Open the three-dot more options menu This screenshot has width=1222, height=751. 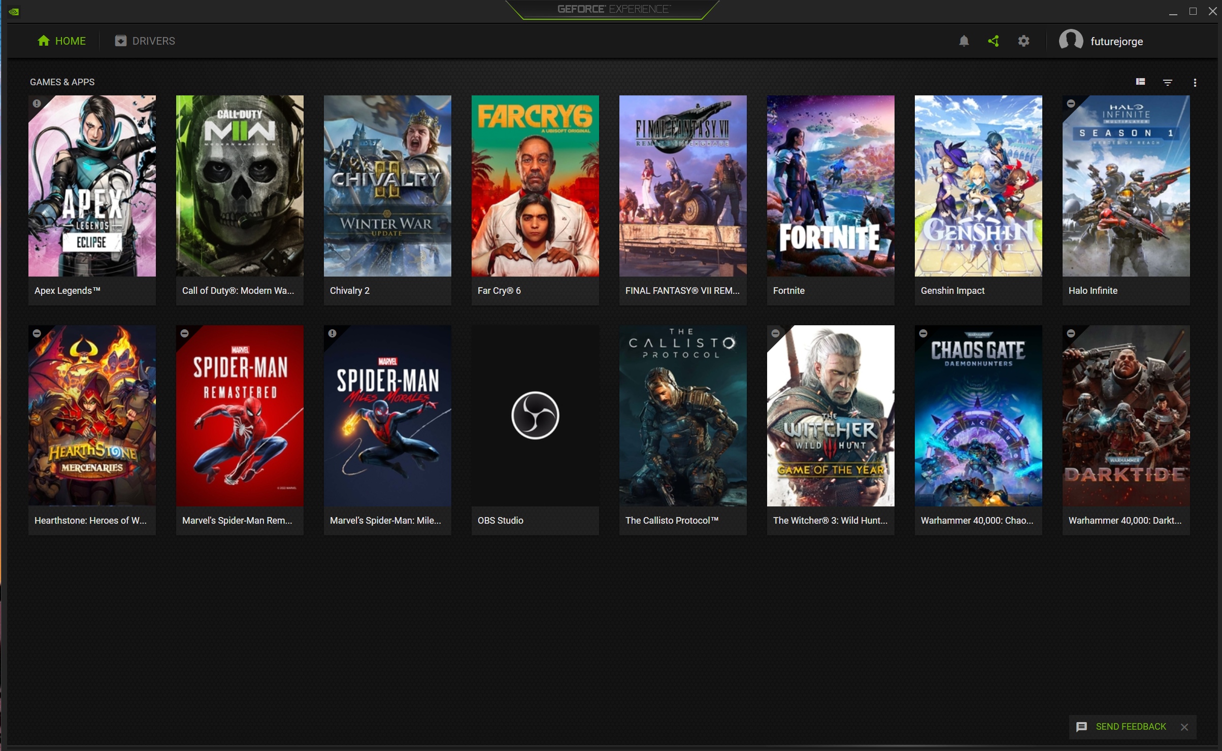(1195, 82)
